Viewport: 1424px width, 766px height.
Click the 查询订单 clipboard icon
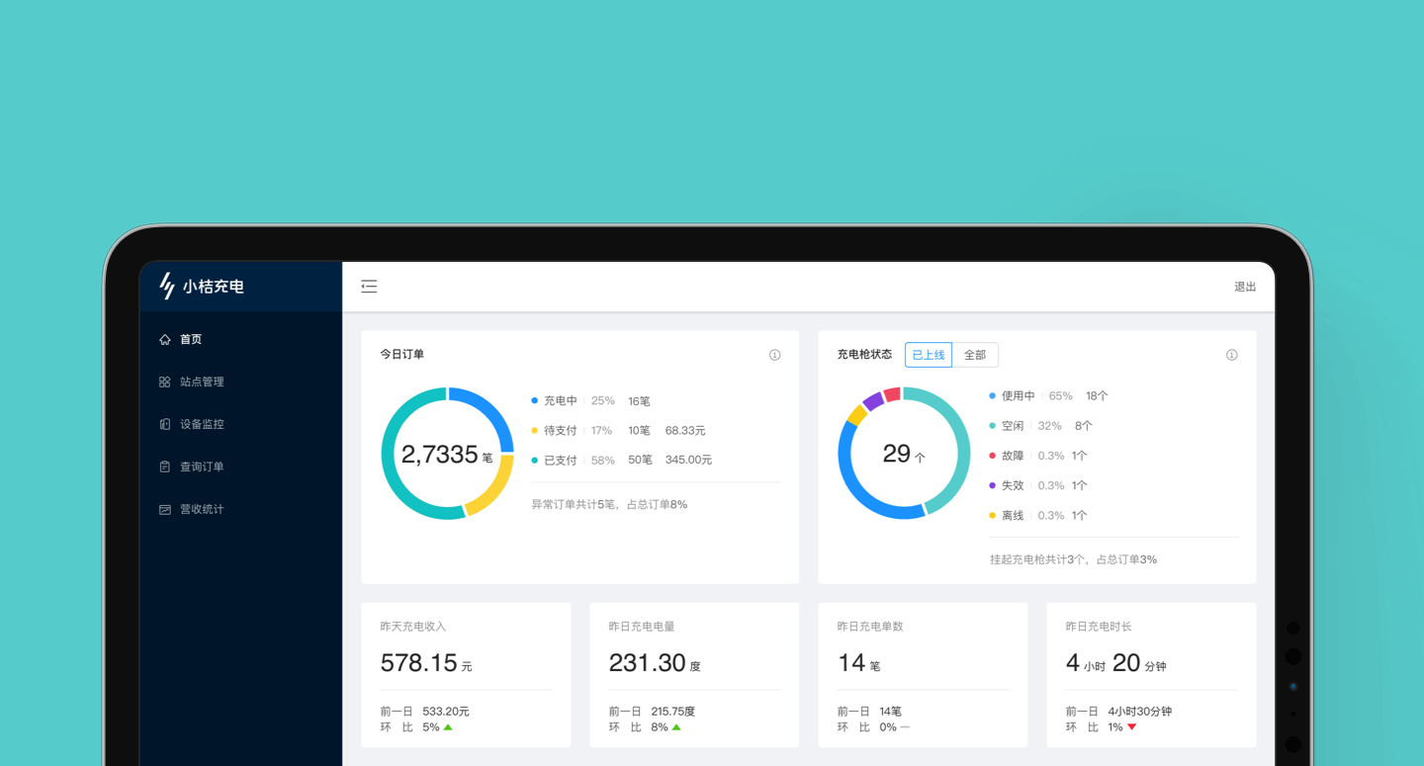[165, 468]
